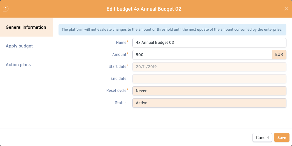Select the Status label text

click(121, 103)
